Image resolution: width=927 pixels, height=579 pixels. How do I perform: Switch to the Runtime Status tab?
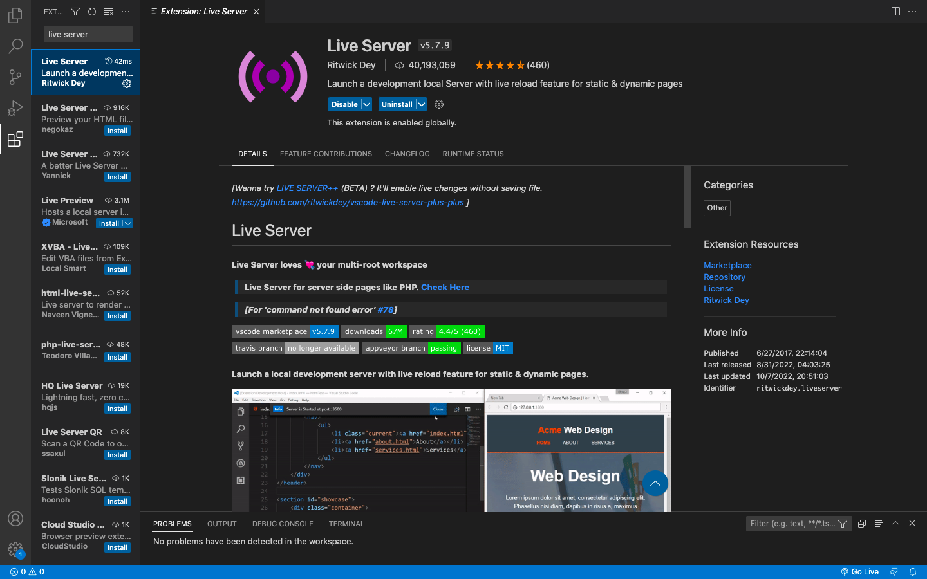pyautogui.click(x=473, y=154)
